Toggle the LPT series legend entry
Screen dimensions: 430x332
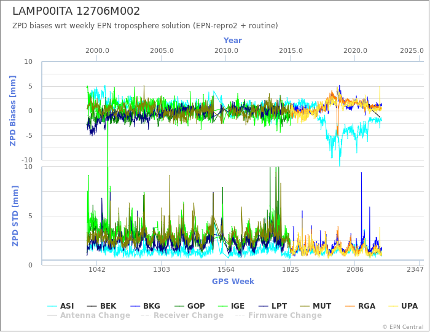(273, 306)
